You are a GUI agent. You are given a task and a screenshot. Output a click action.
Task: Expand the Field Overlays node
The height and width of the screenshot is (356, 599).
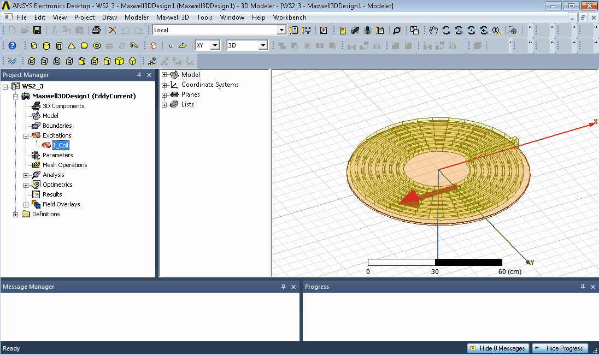point(26,205)
